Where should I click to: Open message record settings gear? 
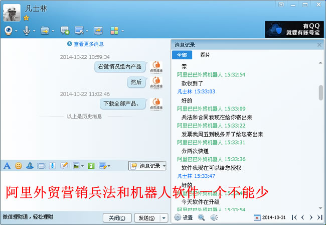pos(178,217)
